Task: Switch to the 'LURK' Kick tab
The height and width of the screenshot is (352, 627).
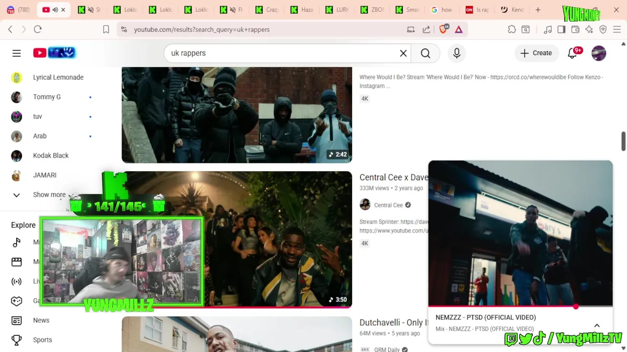Action: 338,10
